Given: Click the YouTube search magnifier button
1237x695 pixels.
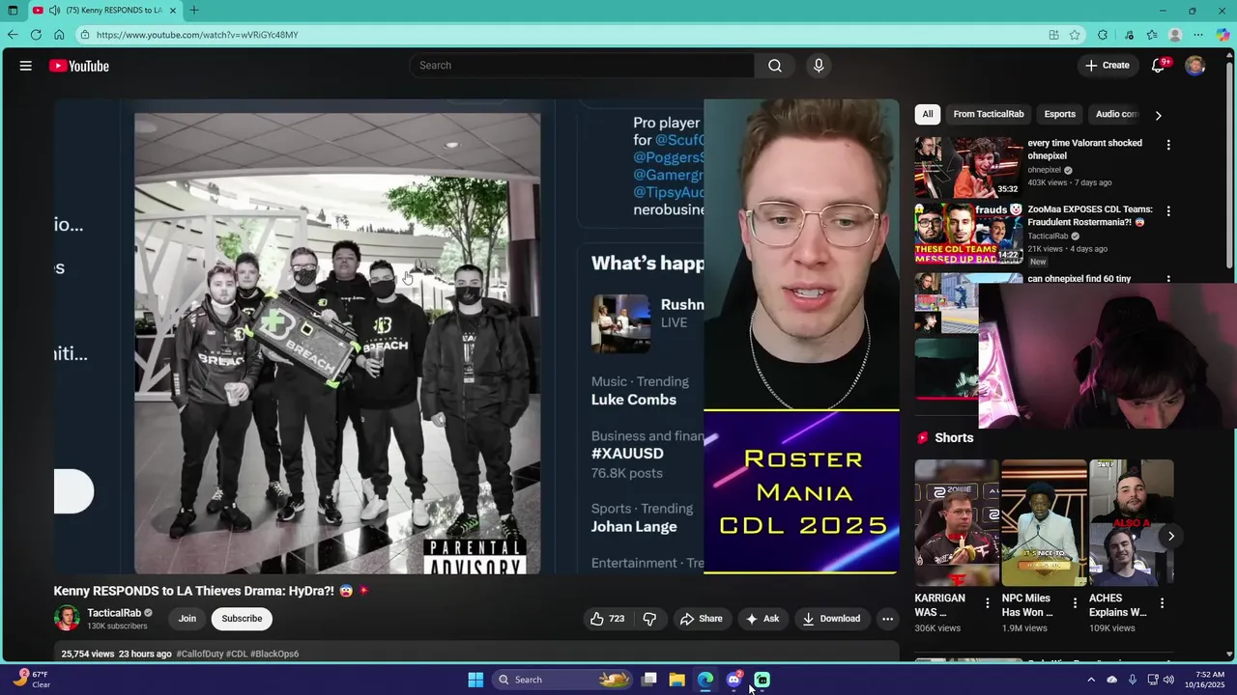Looking at the screenshot, I should pyautogui.click(x=775, y=66).
